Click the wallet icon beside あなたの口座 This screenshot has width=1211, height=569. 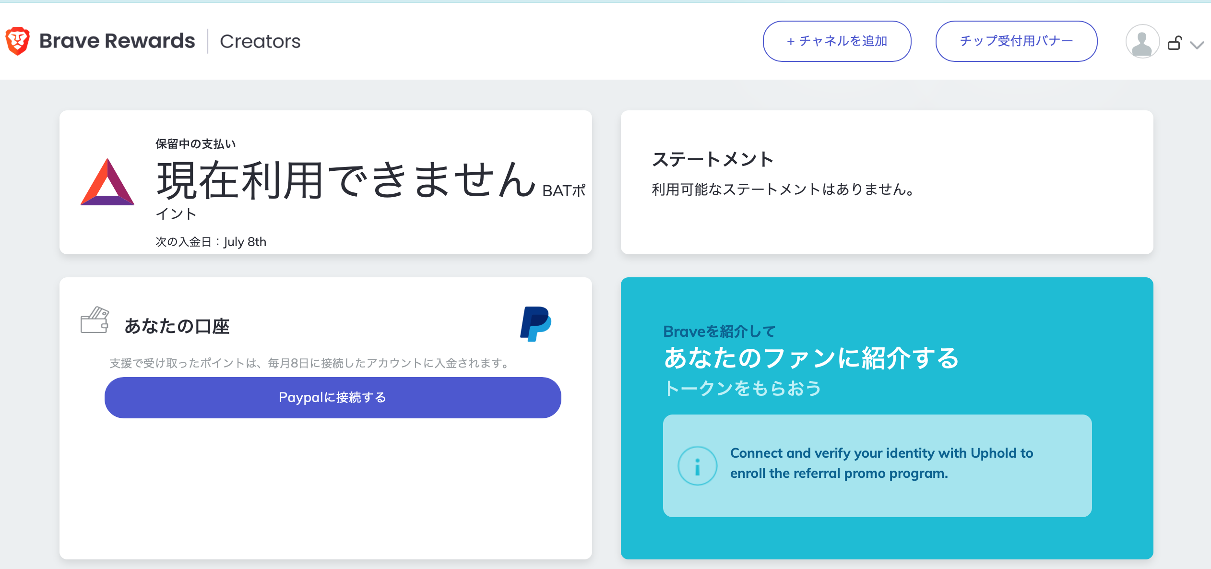tap(95, 320)
